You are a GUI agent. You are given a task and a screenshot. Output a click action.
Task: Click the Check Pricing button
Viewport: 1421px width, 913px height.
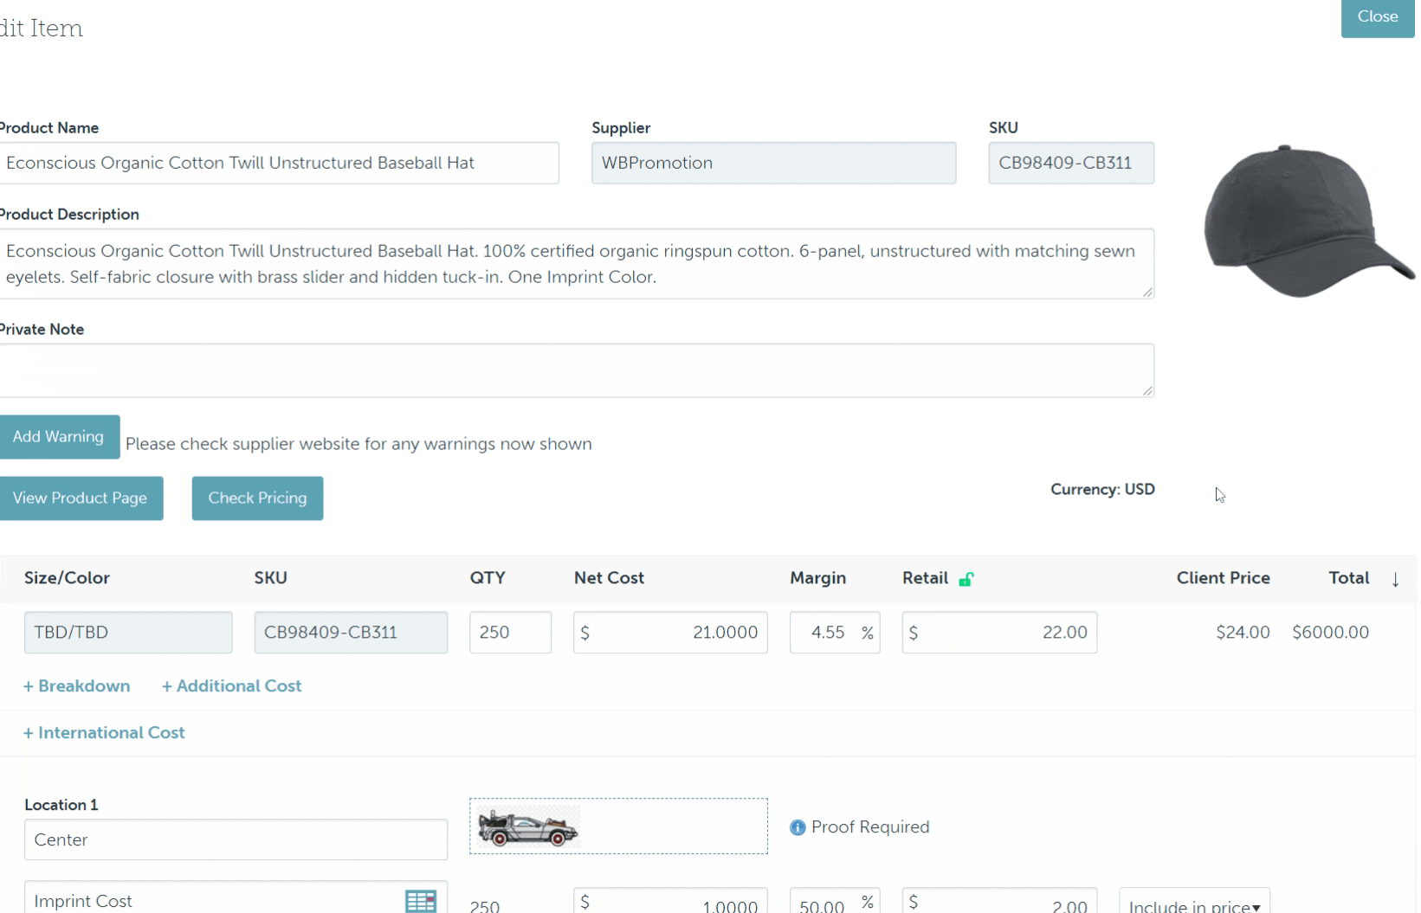pyautogui.click(x=257, y=498)
